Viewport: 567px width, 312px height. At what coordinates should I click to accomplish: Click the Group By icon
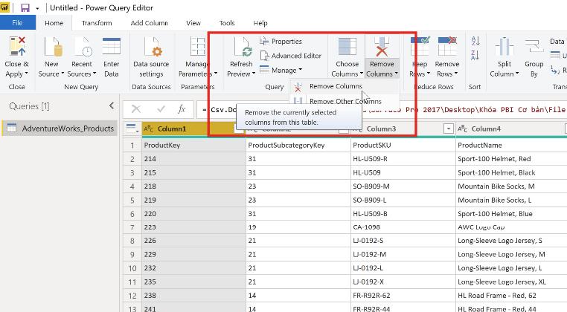click(x=534, y=47)
